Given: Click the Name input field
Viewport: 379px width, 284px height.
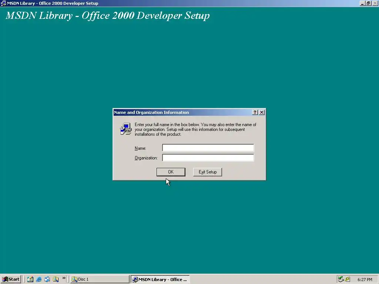Looking at the screenshot, I should (x=208, y=148).
